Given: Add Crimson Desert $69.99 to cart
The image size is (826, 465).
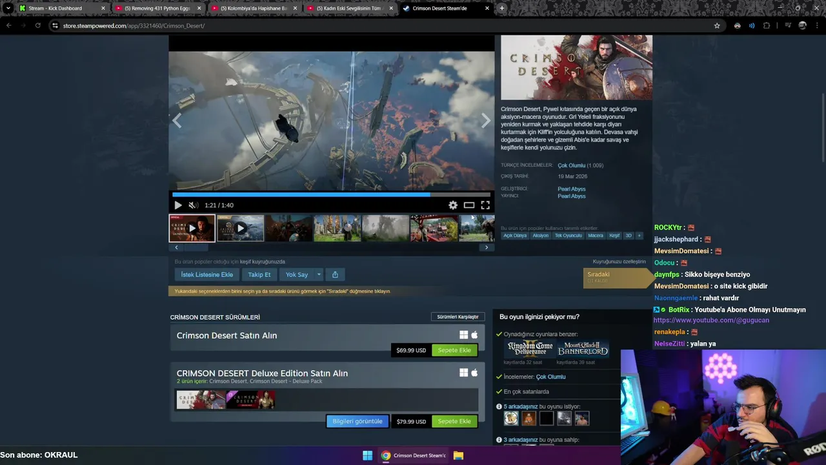Looking at the screenshot, I should tap(454, 350).
